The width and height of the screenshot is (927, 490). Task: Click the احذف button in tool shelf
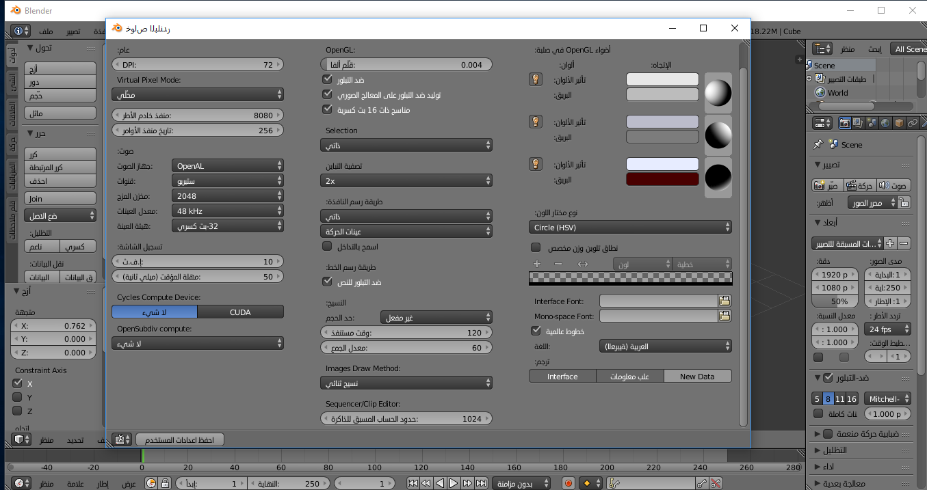click(60, 180)
